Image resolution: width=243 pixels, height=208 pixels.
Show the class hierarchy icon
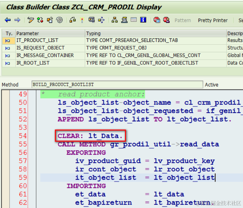115,20
